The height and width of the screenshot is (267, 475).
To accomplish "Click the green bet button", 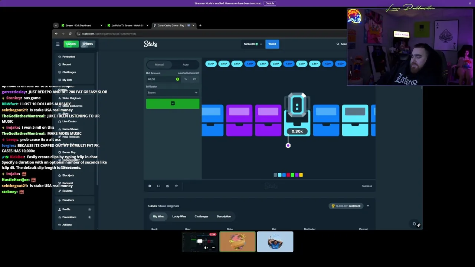I will click(x=173, y=104).
